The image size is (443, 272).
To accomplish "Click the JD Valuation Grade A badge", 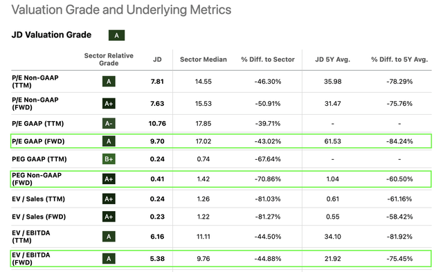I will pos(116,35).
